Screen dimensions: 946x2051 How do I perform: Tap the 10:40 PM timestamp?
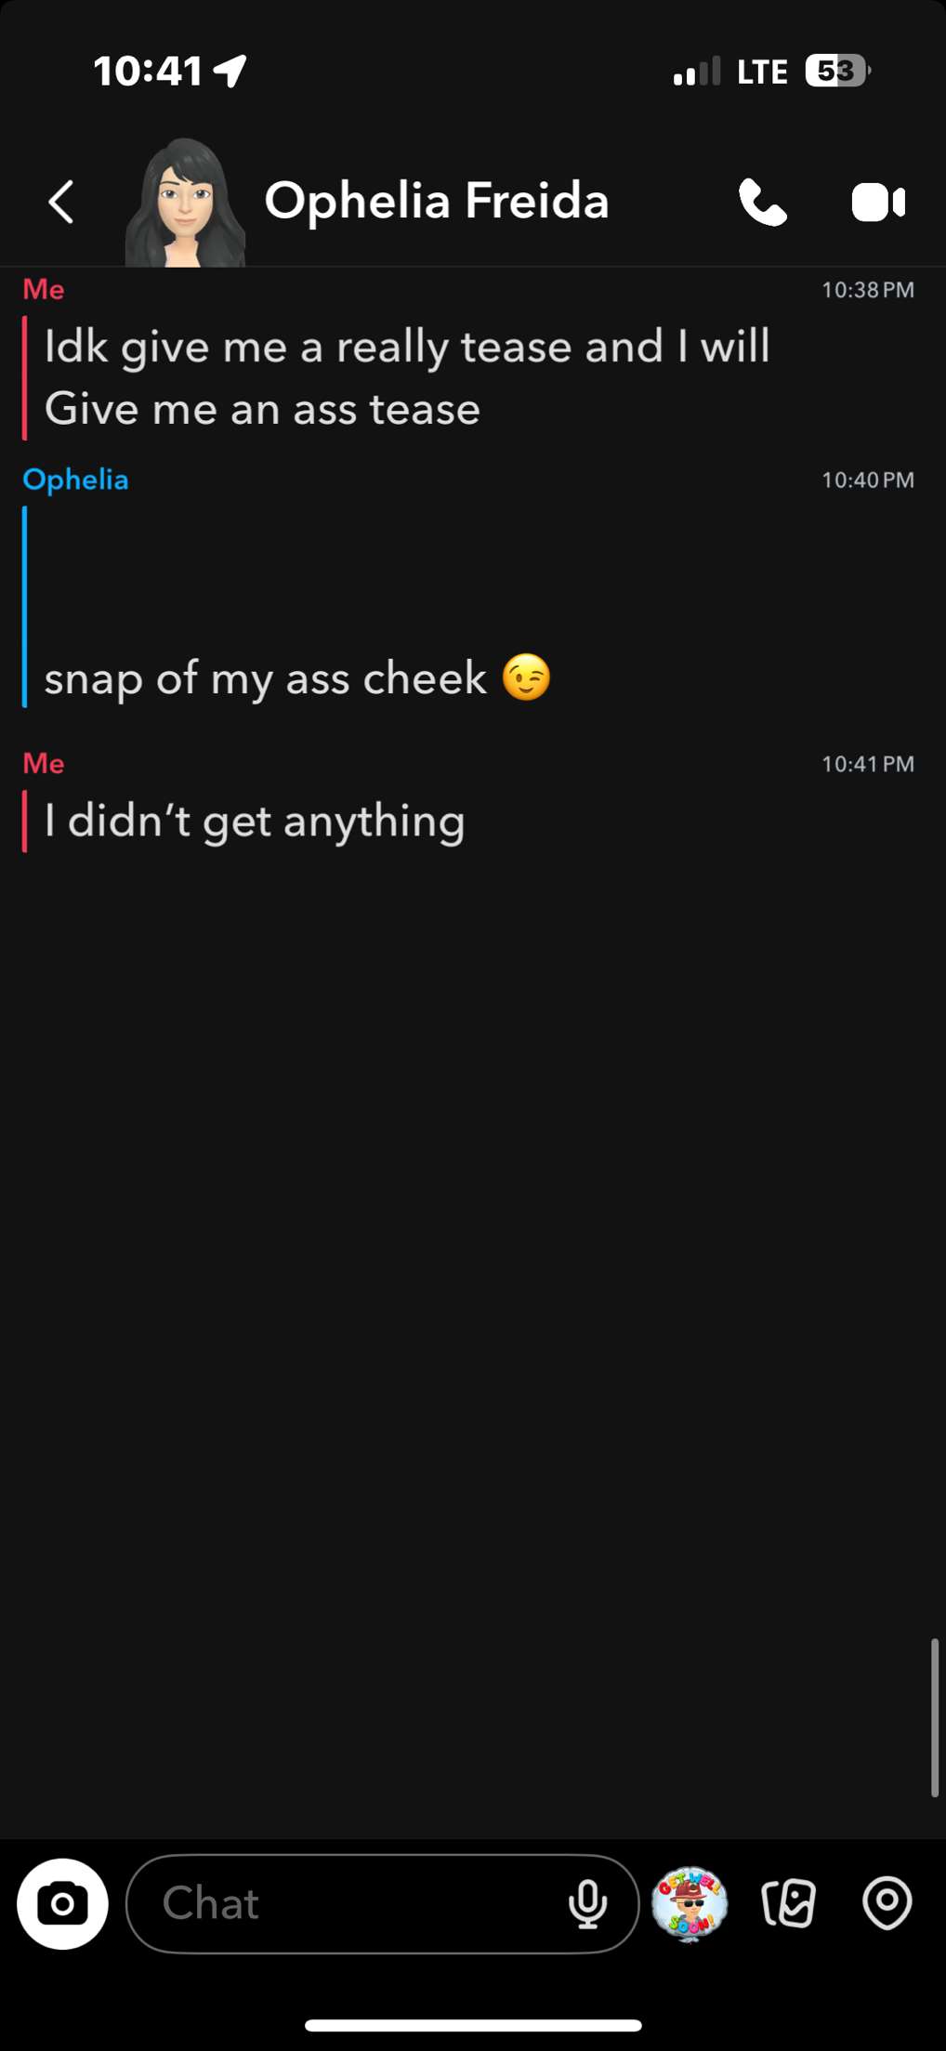point(868,480)
